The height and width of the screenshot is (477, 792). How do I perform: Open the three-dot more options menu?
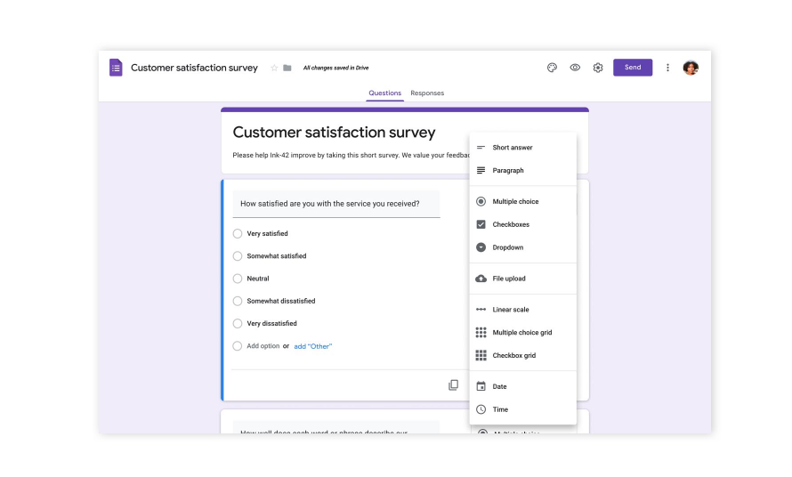click(667, 68)
